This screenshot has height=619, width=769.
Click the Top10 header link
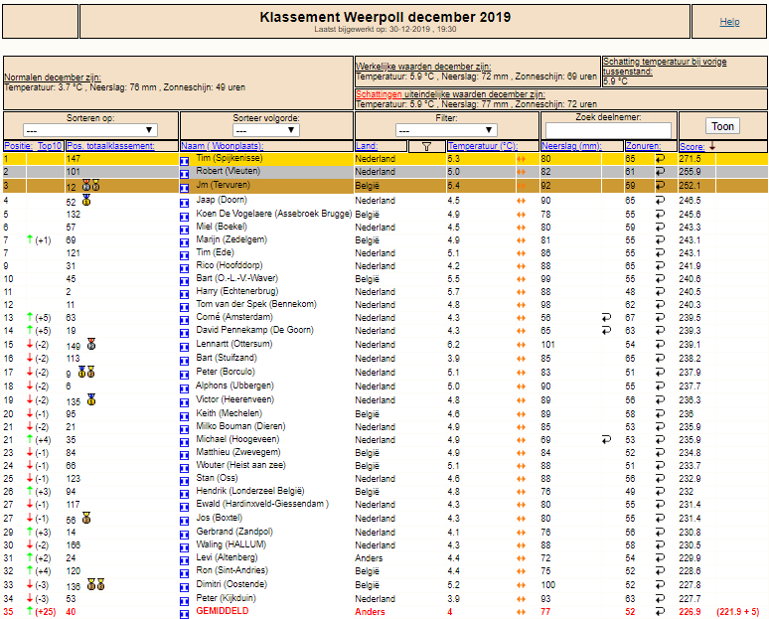click(50, 146)
